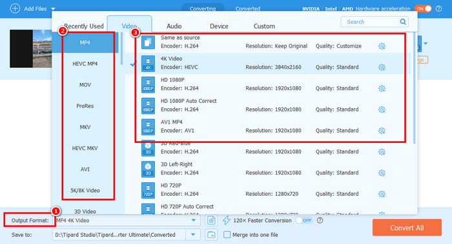Enable 120x Faster Conversion toggle
Viewport: 452px width, 244px height.
click(x=304, y=220)
